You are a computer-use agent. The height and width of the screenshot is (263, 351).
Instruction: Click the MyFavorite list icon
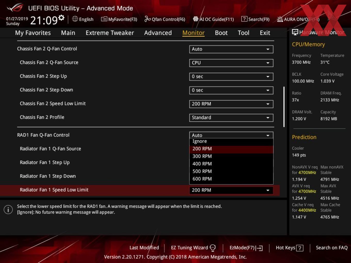(x=104, y=19)
